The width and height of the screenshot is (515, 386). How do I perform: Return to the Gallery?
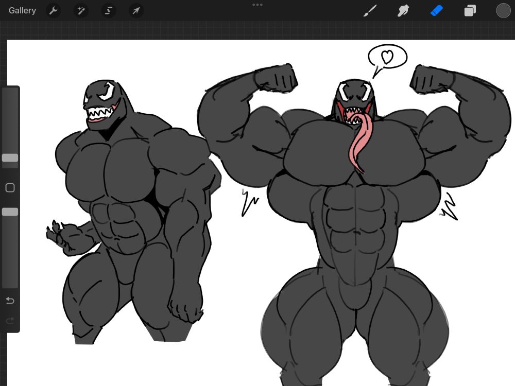point(22,10)
